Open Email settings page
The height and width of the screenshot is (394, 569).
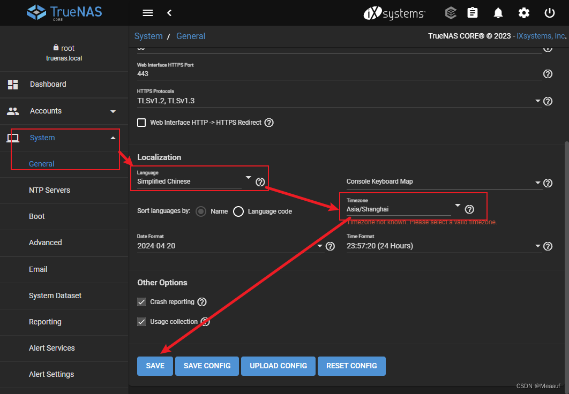[64, 269]
